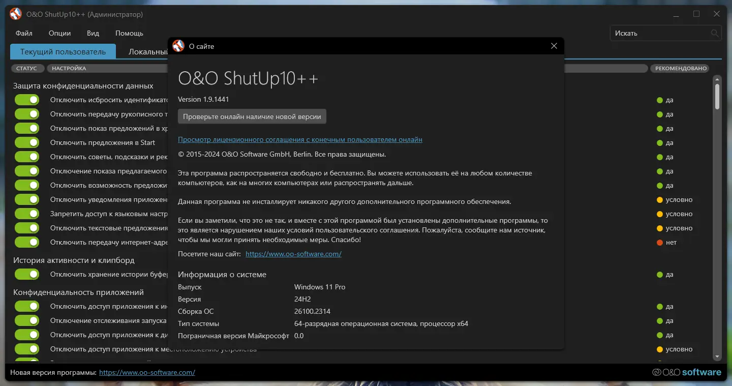The image size is (732, 386).
Task: Maximize the O&O ShutUp10++ window
Action: coord(696,14)
